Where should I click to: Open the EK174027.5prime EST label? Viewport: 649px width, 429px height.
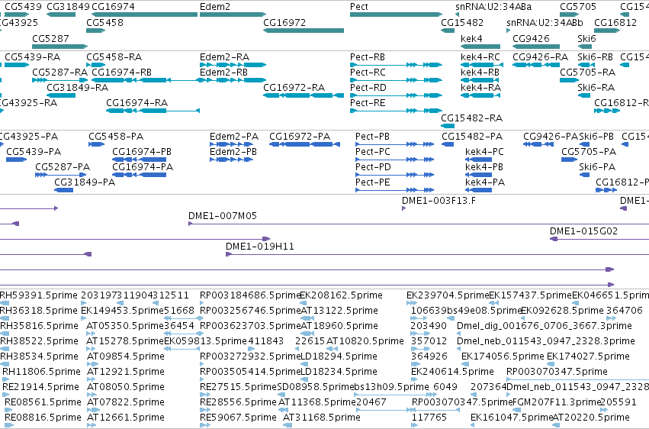click(588, 356)
